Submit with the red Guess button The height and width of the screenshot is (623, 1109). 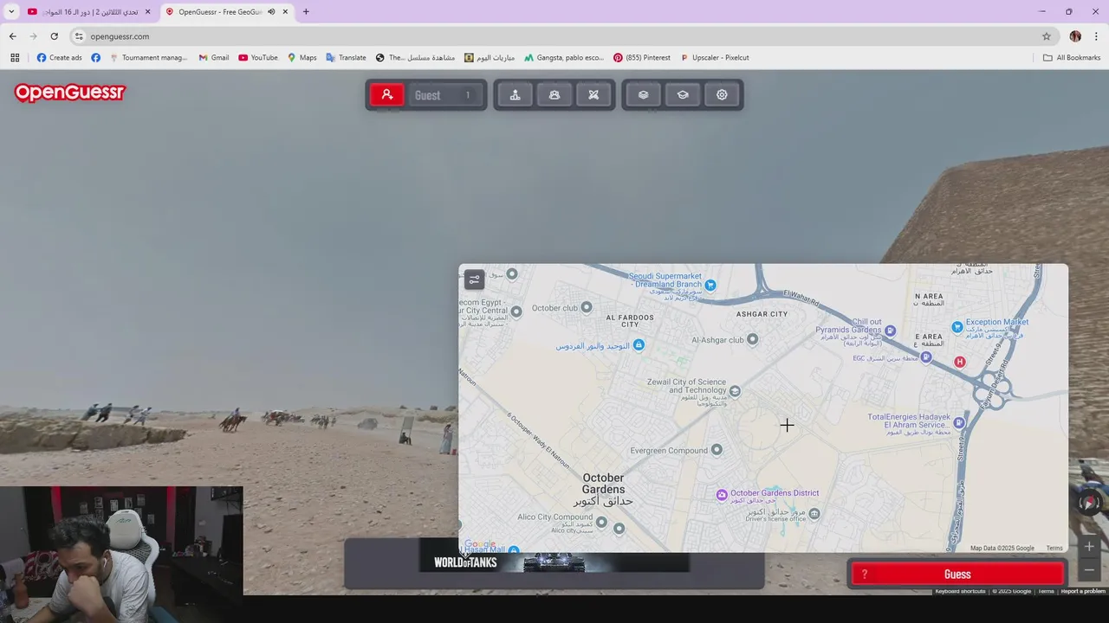pos(957,575)
